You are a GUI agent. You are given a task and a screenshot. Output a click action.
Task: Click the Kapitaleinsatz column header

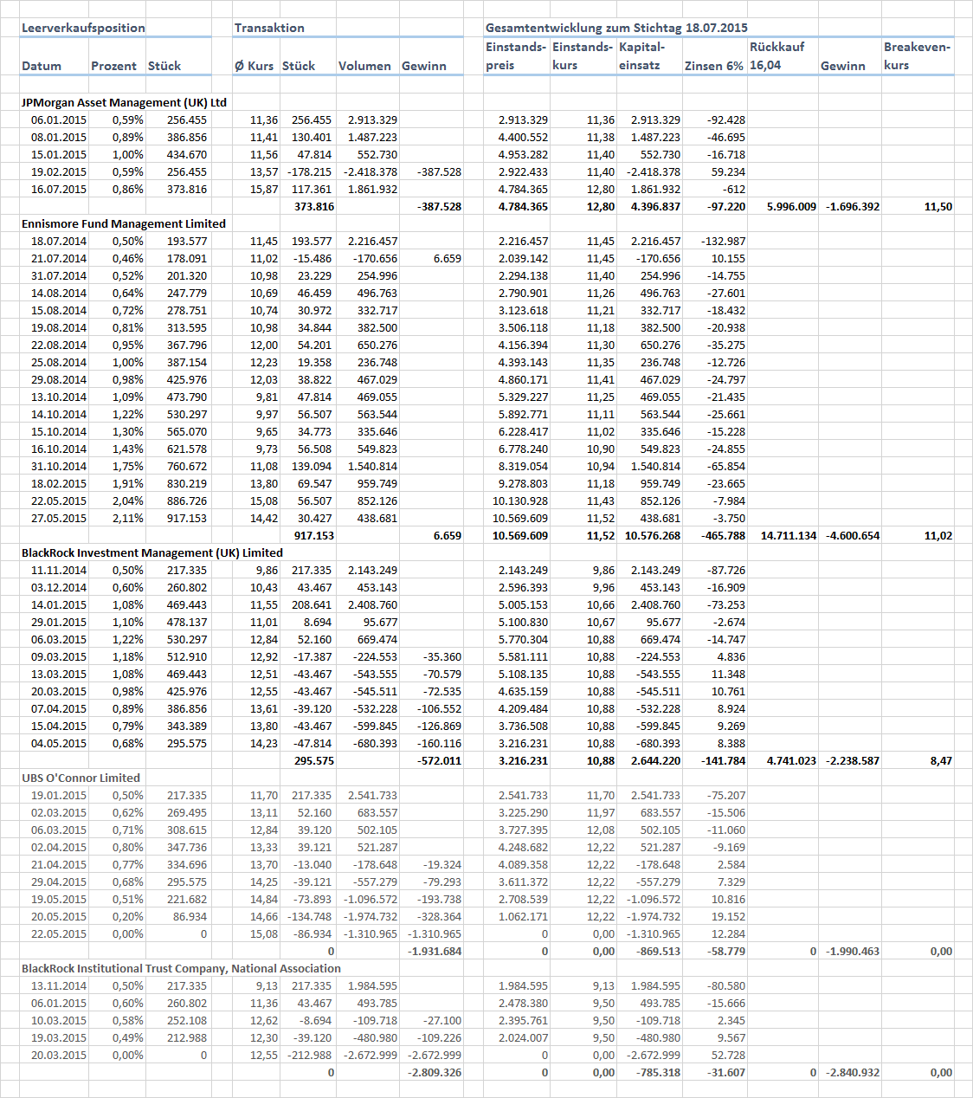[641, 56]
